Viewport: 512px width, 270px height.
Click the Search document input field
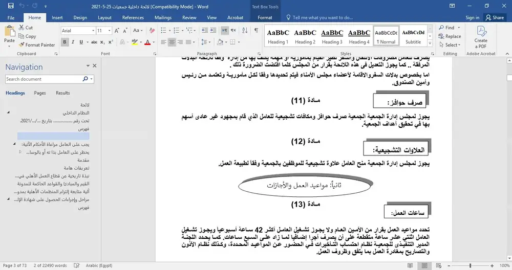(x=44, y=79)
